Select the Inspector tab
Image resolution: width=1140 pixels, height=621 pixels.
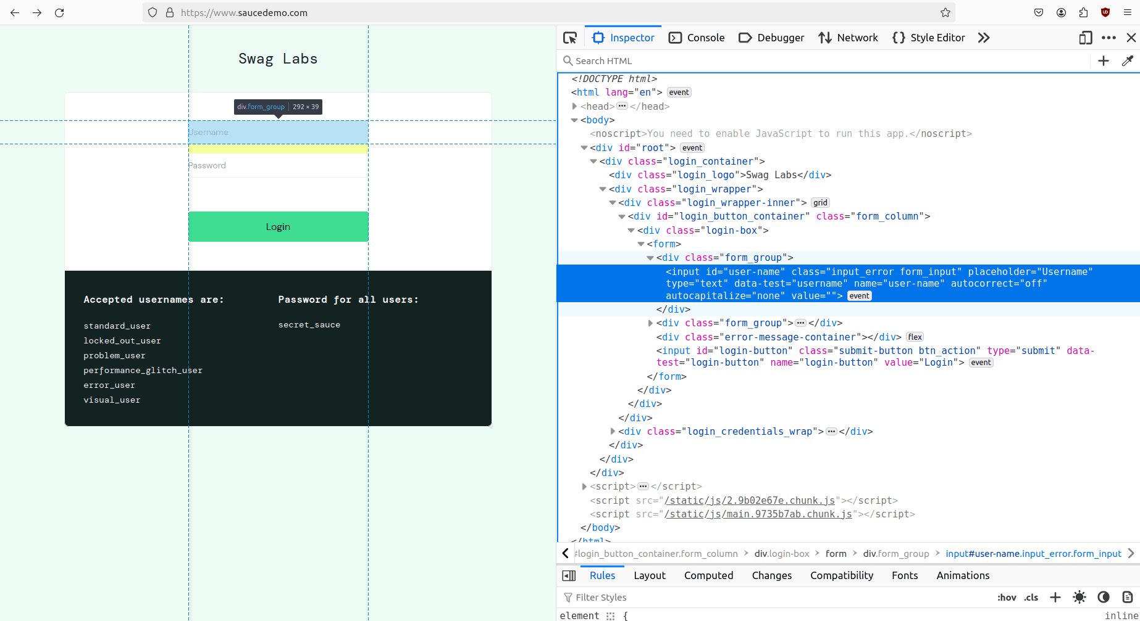coord(623,38)
